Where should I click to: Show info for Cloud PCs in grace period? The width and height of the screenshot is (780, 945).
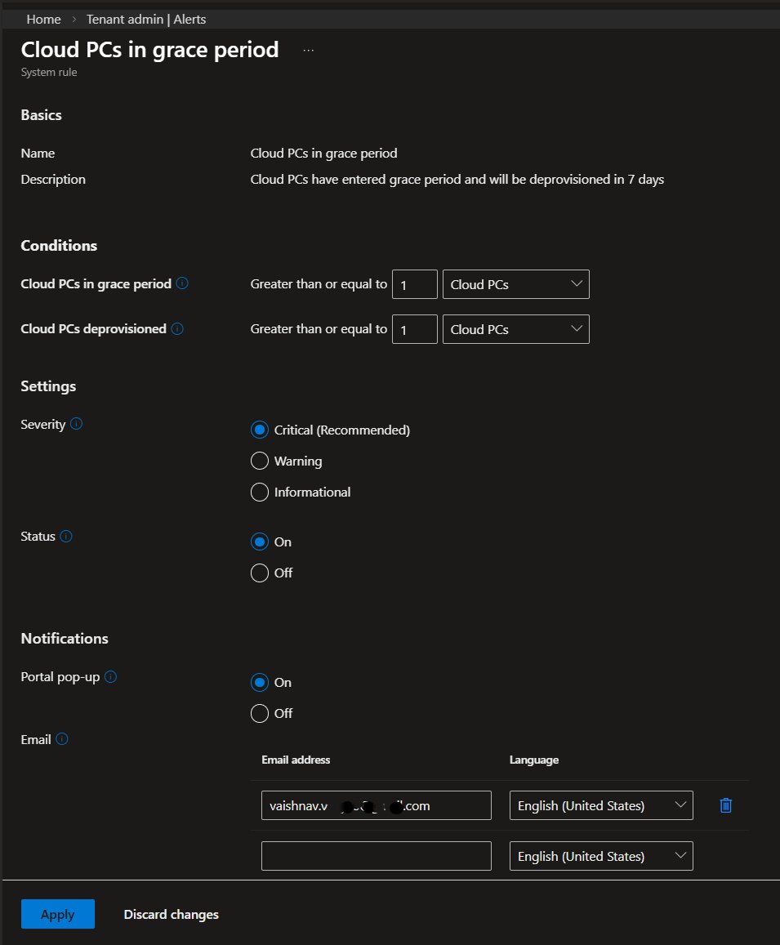pos(182,283)
